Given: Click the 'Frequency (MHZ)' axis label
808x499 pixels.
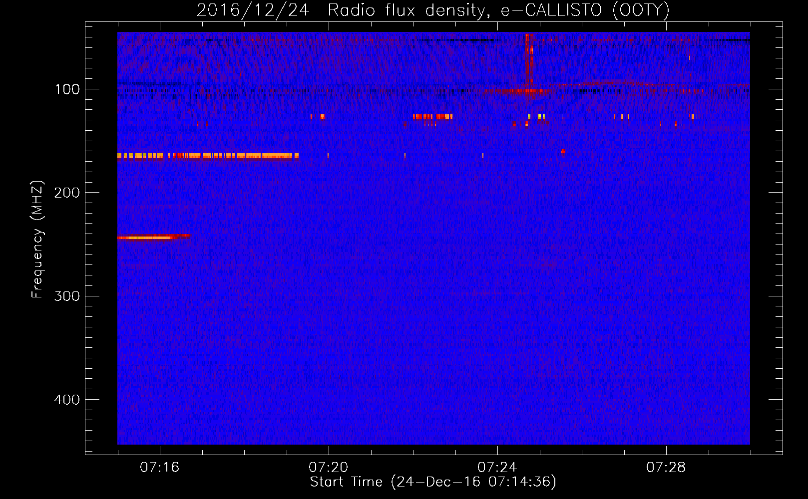Looking at the screenshot, I should 37,239.
